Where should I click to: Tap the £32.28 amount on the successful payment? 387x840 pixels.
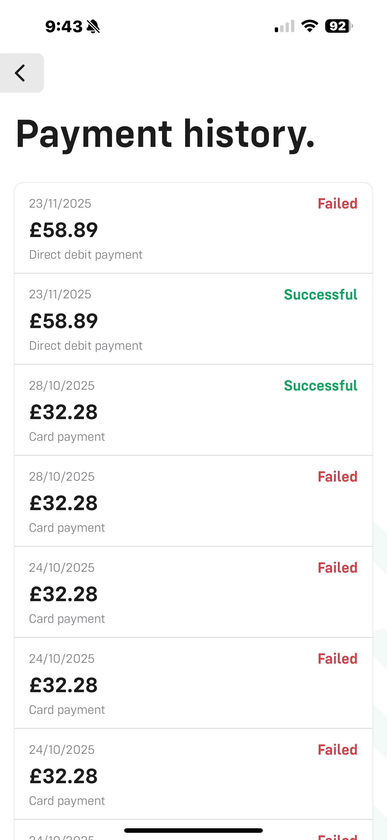point(64,412)
